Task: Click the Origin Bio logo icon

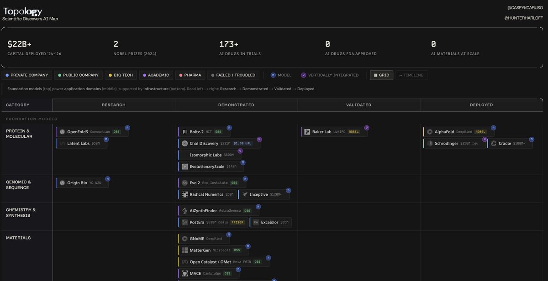Action: [63, 183]
